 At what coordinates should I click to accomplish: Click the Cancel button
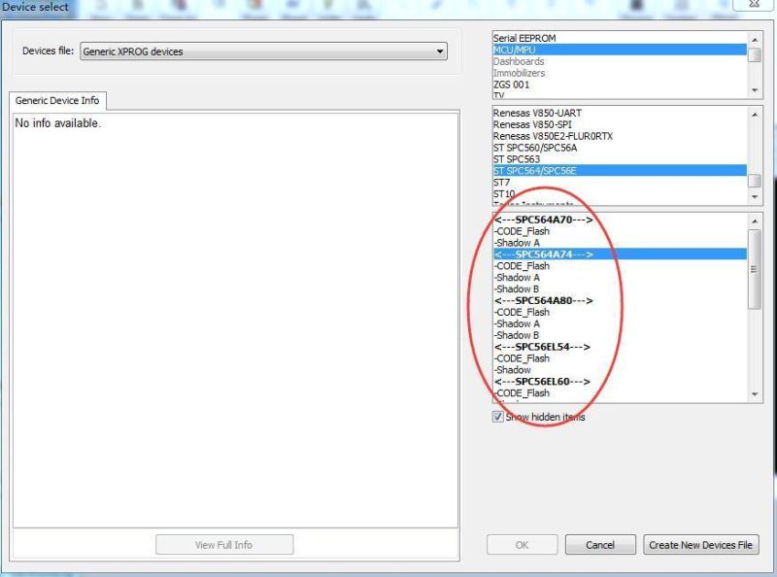[x=600, y=545]
